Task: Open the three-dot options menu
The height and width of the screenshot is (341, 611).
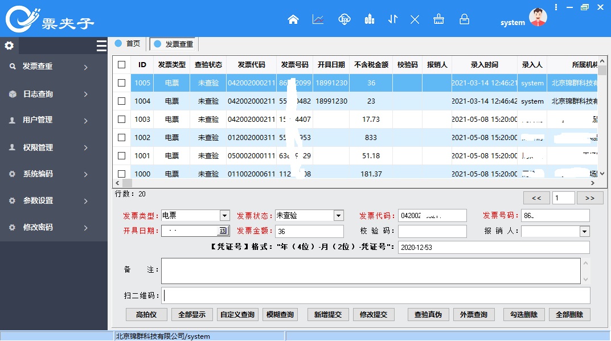Action: coord(556,7)
